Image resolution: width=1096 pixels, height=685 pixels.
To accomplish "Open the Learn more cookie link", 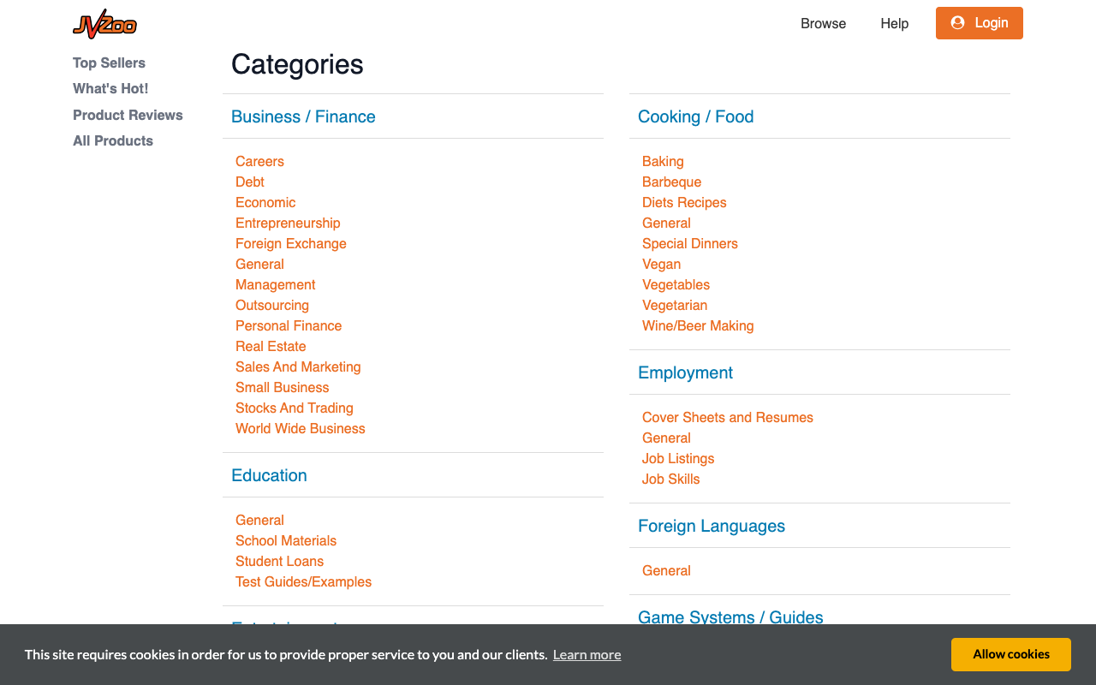I will pos(587,654).
